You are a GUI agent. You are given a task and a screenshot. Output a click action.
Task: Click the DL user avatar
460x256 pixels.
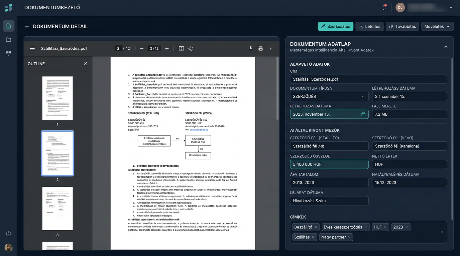400,7
